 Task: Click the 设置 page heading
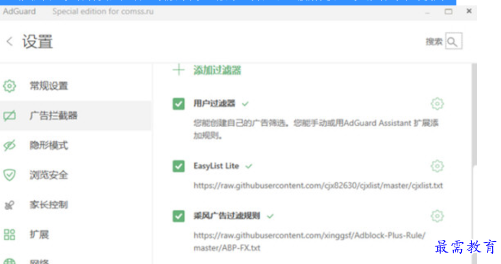(38, 42)
